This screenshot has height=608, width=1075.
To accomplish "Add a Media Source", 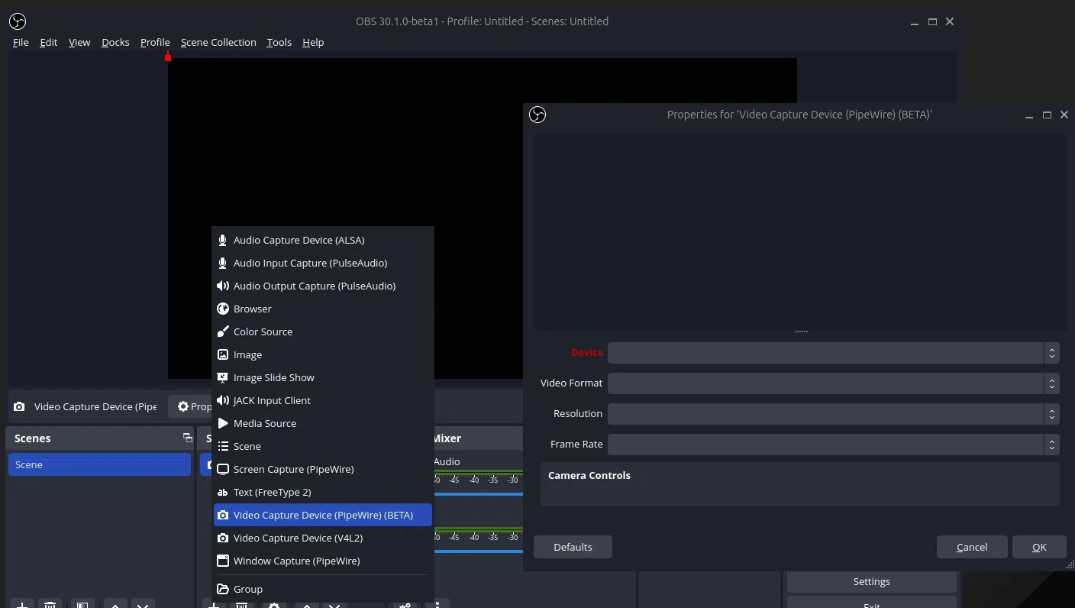I will pyautogui.click(x=323, y=423).
